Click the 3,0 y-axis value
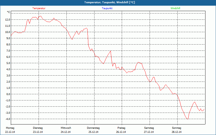 pos(8,75)
